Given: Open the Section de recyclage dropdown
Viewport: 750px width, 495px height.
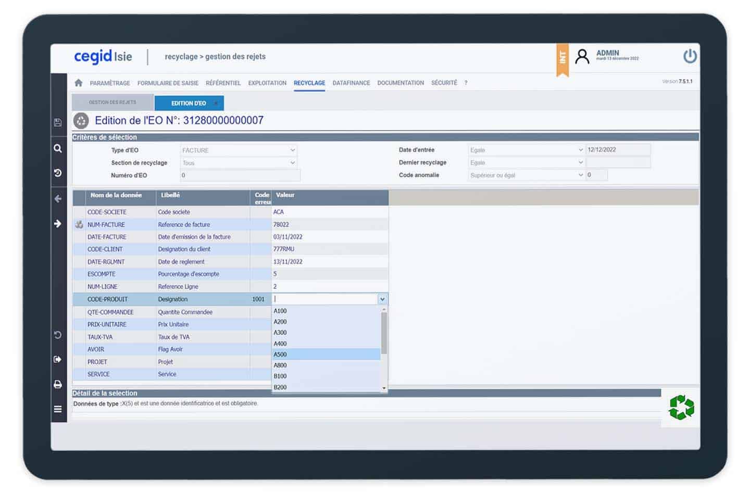Looking at the screenshot, I should tap(292, 163).
